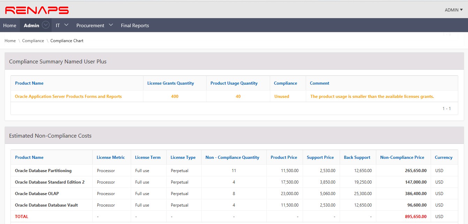Sort by License Term column
Screen dimensions: 468x224
click(x=148, y=157)
